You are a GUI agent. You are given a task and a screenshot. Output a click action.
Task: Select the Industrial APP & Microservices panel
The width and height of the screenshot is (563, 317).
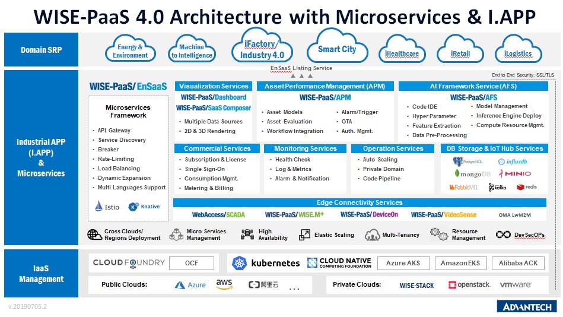(42, 157)
